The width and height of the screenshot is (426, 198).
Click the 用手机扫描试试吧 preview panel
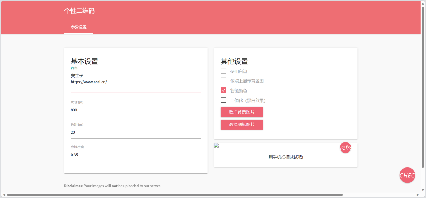click(x=286, y=157)
